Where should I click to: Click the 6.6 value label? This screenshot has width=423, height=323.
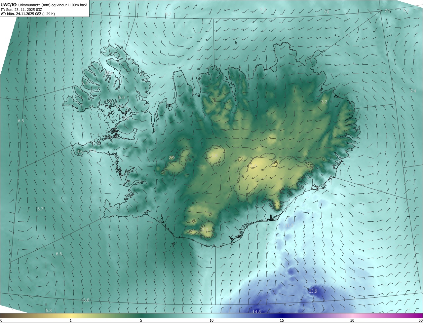[x=59, y=254]
